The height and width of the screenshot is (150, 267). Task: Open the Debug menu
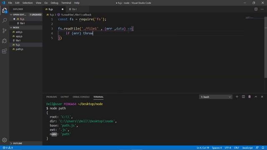tap(54, 3)
